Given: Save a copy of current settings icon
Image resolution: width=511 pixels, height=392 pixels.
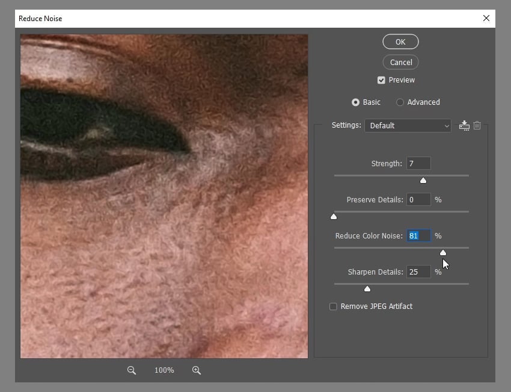Looking at the screenshot, I should [464, 125].
